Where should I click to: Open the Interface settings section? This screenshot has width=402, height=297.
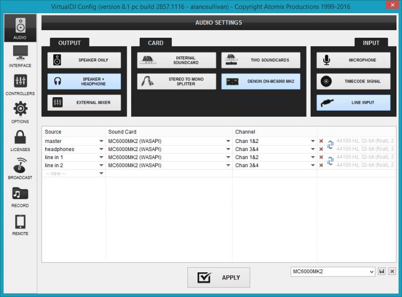pyautogui.click(x=20, y=56)
